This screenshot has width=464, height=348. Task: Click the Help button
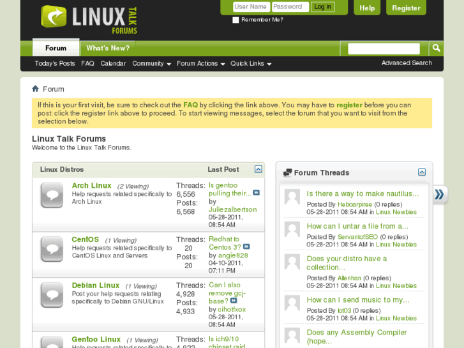(x=367, y=8)
